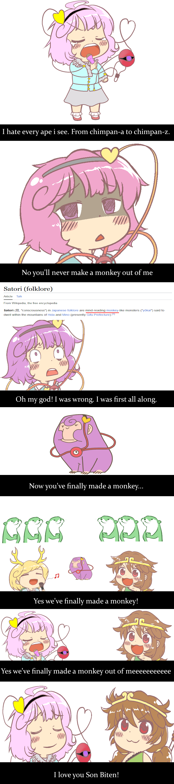Open the Talk tab of Satori article

coord(19,296)
